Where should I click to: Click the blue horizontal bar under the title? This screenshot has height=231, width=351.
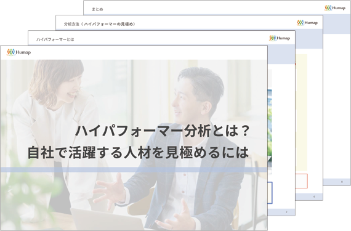click(x=134, y=169)
